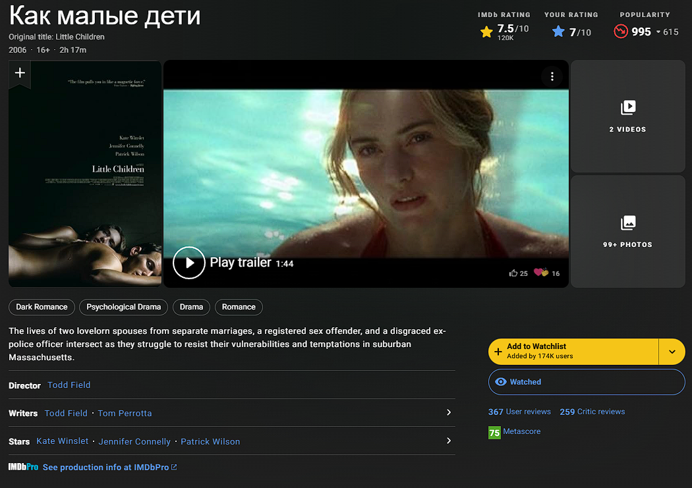The width and height of the screenshot is (692, 488).
Task: Click the 'Original title: Little Children' text
Action: (x=57, y=37)
